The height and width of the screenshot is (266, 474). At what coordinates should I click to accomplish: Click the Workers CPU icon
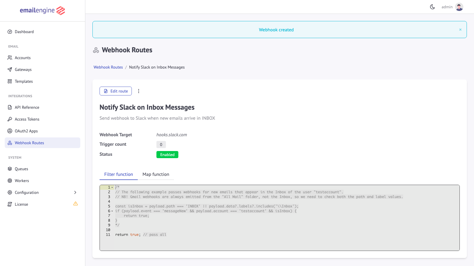(10, 181)
